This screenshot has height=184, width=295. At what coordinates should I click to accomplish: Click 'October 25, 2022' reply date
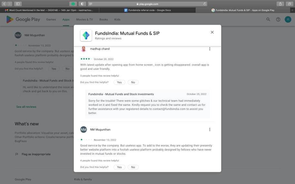tap(196, 94)
